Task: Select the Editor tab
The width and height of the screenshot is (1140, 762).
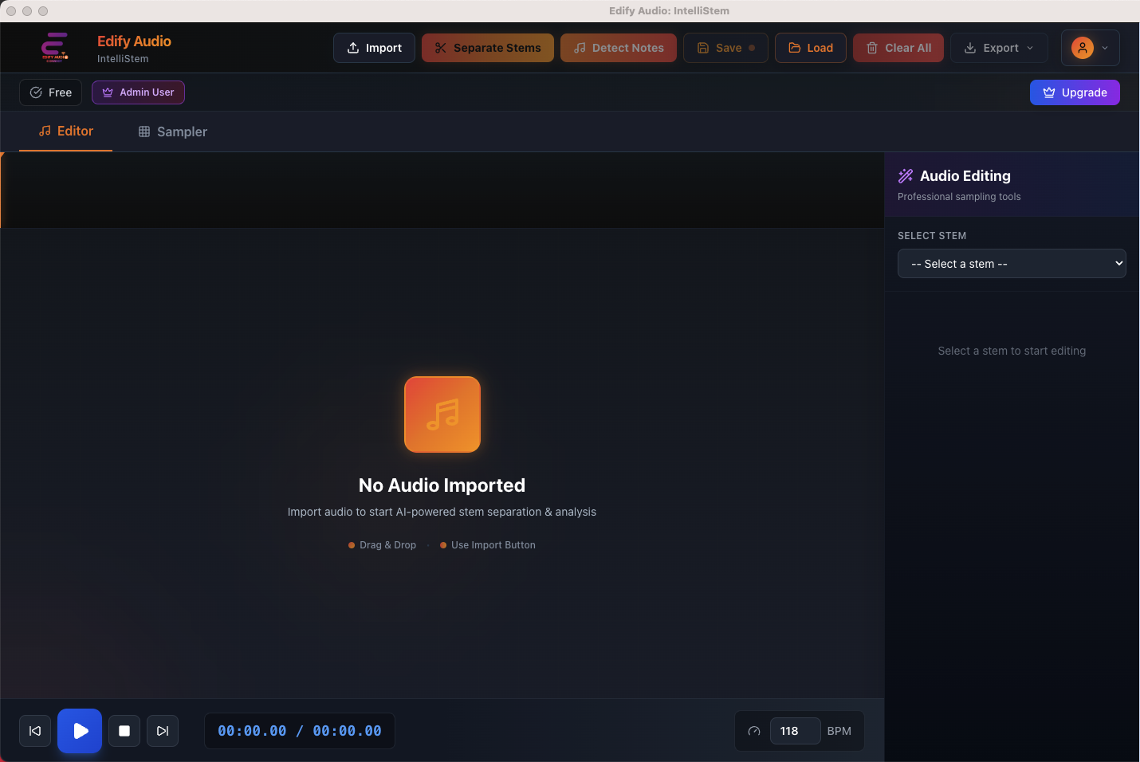Action: coord(66,132)
